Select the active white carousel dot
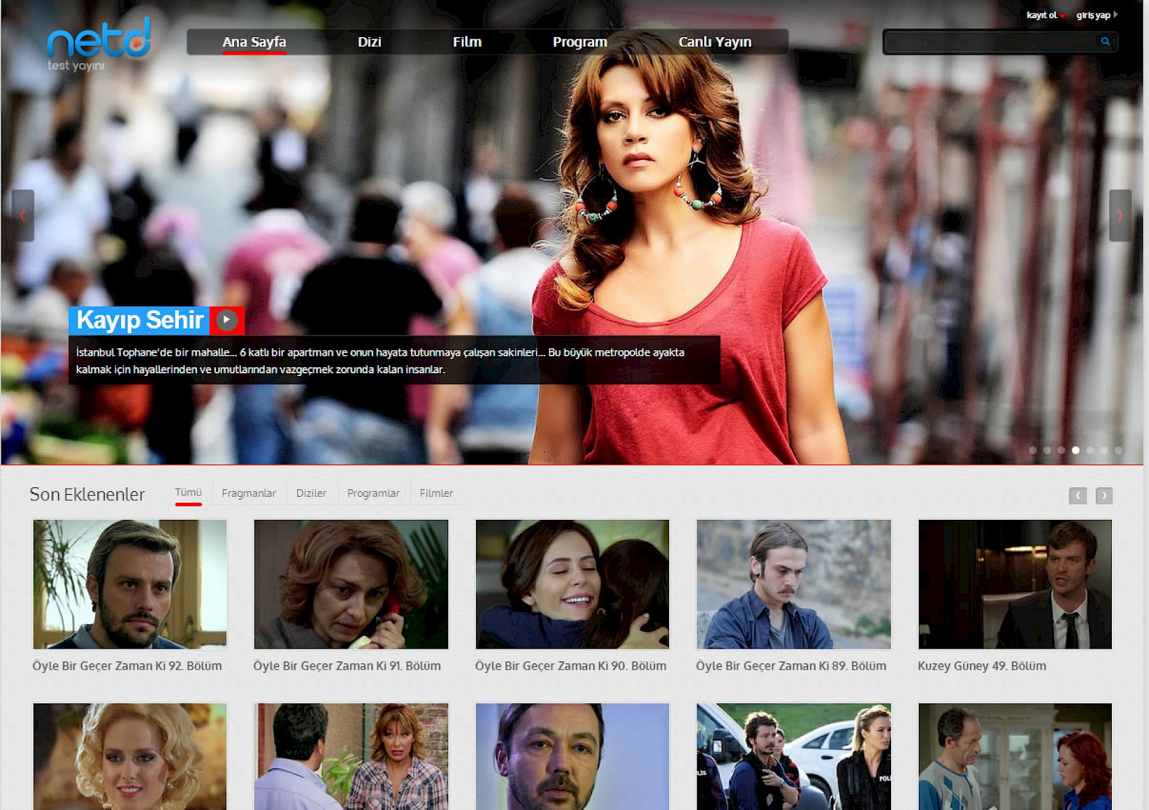 point(1075,450)
